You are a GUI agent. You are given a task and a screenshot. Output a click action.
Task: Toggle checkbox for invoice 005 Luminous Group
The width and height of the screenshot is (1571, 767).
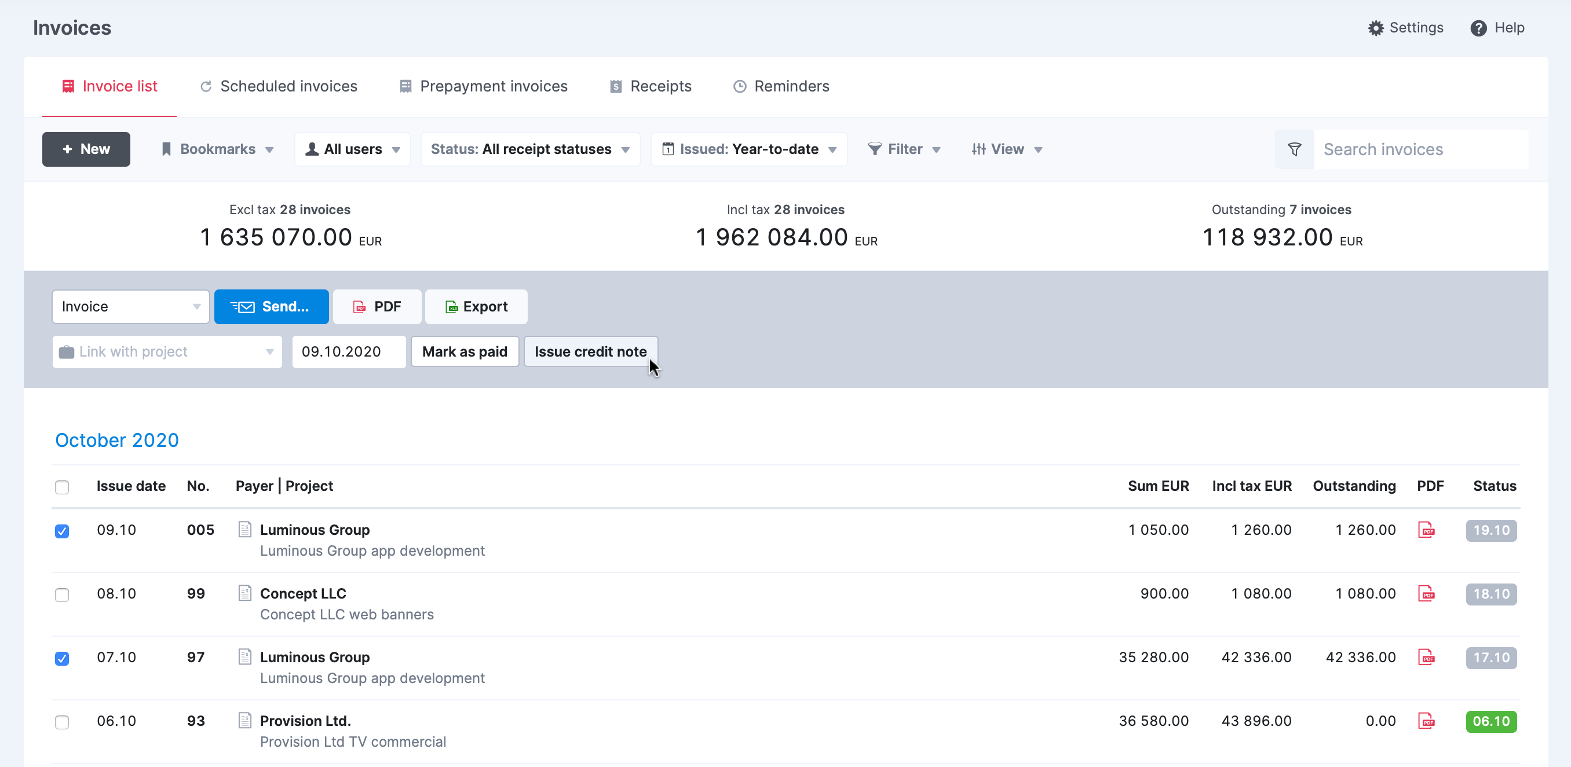tap(61, 531)
